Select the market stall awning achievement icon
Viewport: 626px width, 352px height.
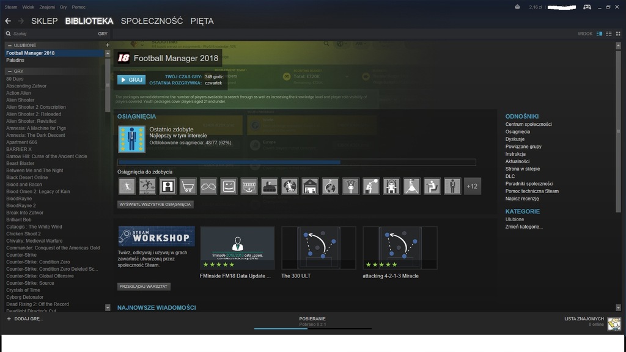(x=249, y=186)
